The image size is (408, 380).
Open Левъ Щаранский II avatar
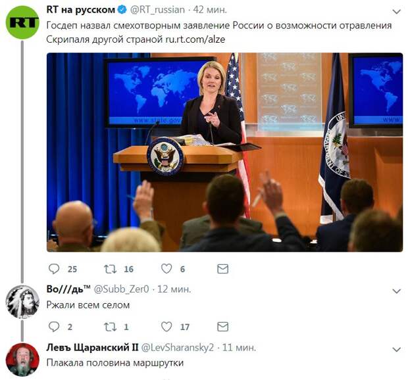[x=22, y=360]
